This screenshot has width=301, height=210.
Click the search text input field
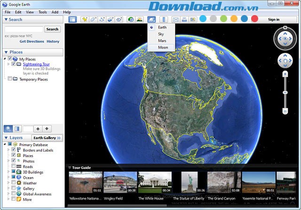24,29
